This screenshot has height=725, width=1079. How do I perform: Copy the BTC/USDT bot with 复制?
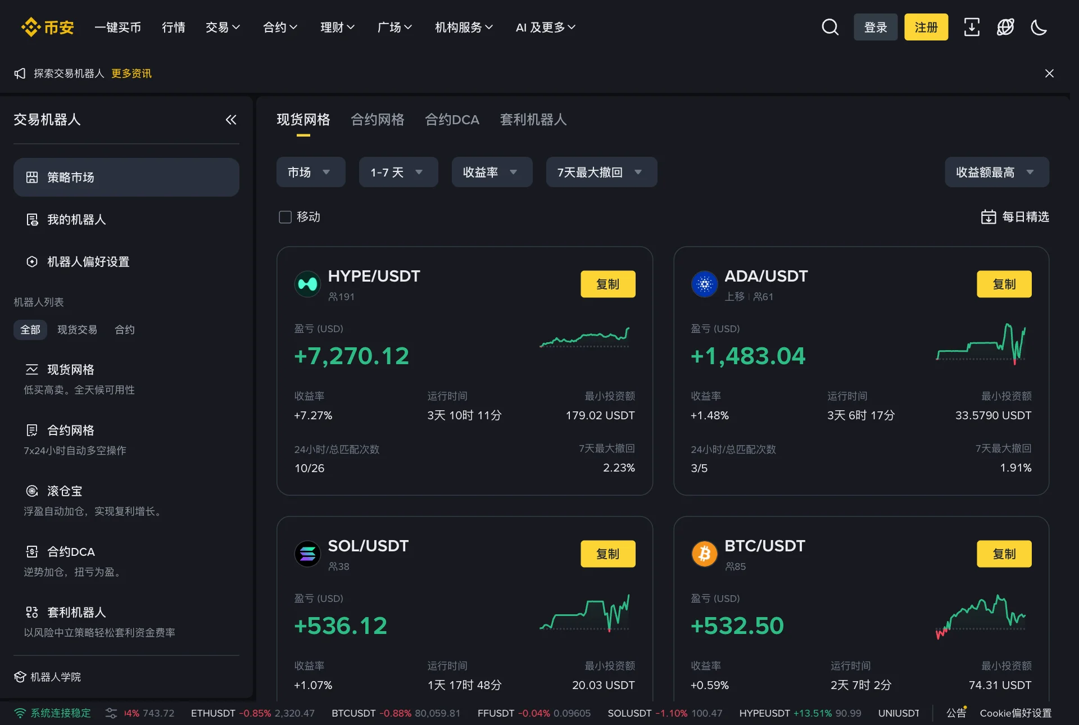(1004, 554)
